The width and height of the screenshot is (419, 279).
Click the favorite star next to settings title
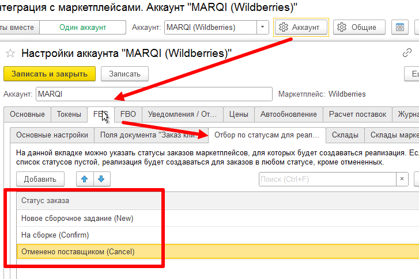click(x=9, y=53)
